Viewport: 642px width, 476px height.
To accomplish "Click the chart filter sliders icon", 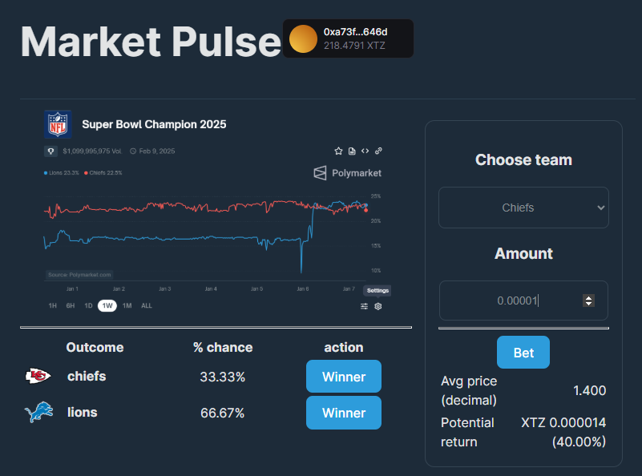I will pyautogui.click(x=365, y=306).
